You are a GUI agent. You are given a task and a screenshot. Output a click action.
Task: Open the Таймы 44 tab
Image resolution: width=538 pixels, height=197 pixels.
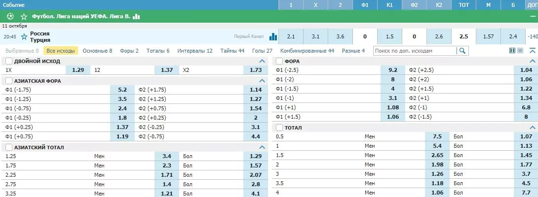[x=232, y=51]
